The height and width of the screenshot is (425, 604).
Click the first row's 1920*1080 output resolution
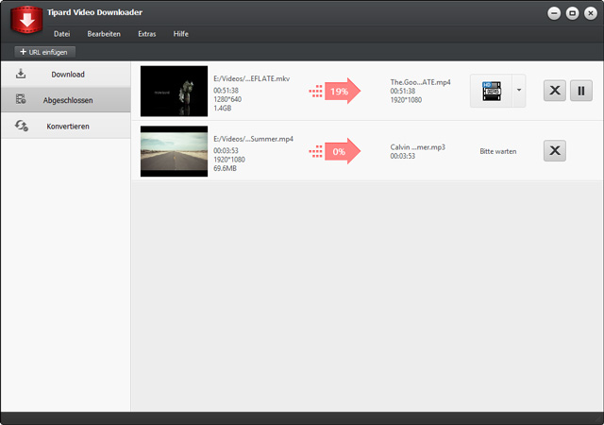click(x=406, y=100)
